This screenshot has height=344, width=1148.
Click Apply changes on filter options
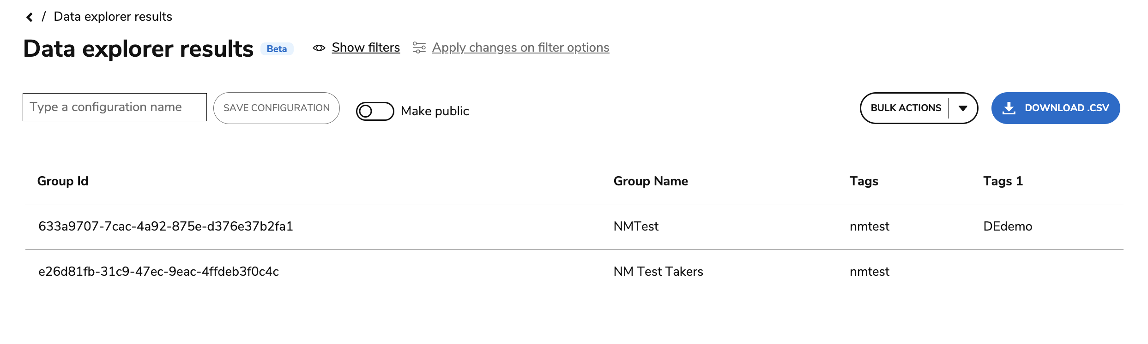click(x=520, y=47)
